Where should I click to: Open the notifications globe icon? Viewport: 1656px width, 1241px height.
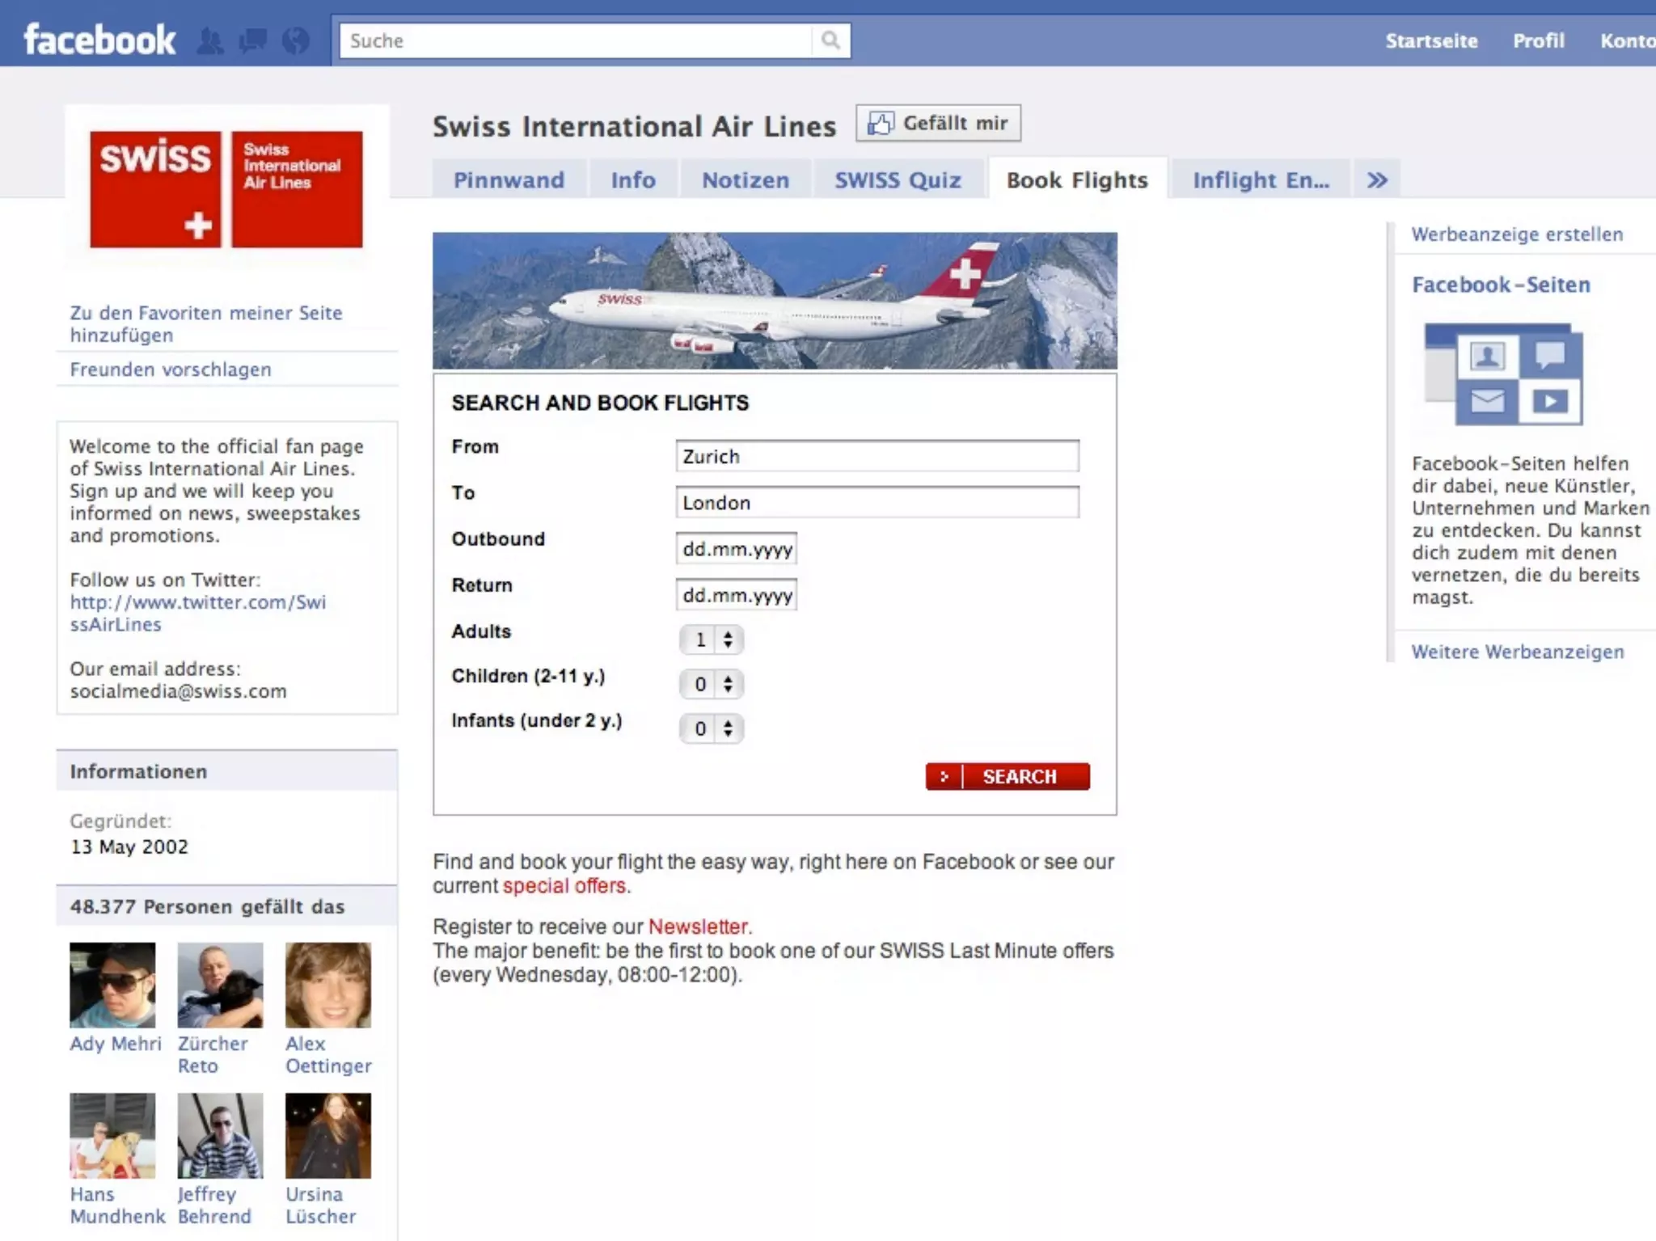[x=296, y=40]
